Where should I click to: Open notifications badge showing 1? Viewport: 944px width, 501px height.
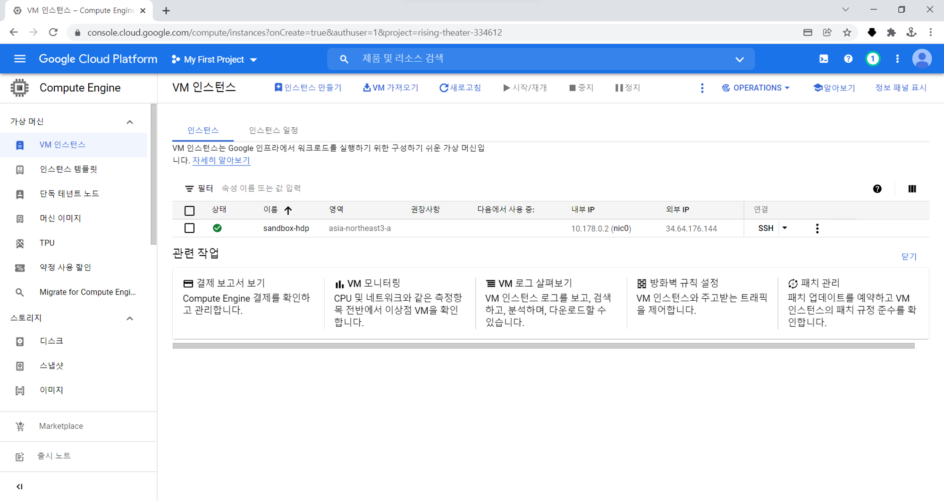pos(873,59)
